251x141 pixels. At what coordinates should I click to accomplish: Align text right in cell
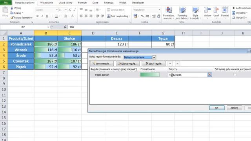tap(91, 16)
